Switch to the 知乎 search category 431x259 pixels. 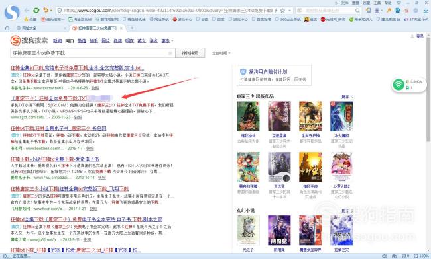(93, 41)
